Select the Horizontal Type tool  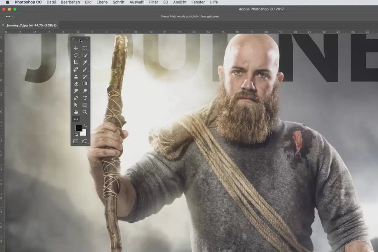point(85,98)
